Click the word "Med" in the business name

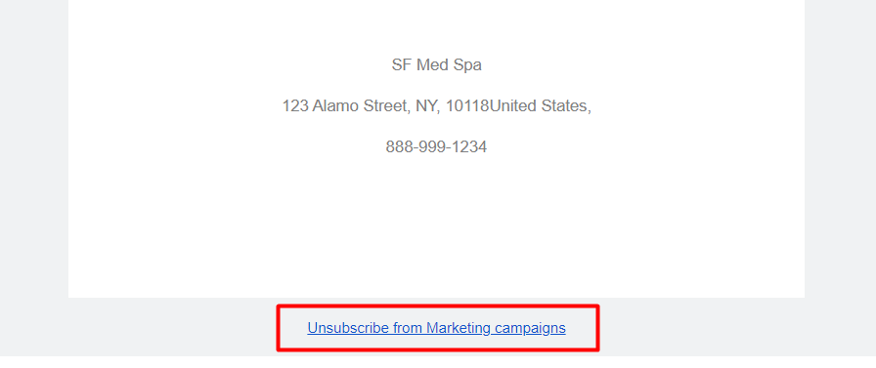click(432, 65)
